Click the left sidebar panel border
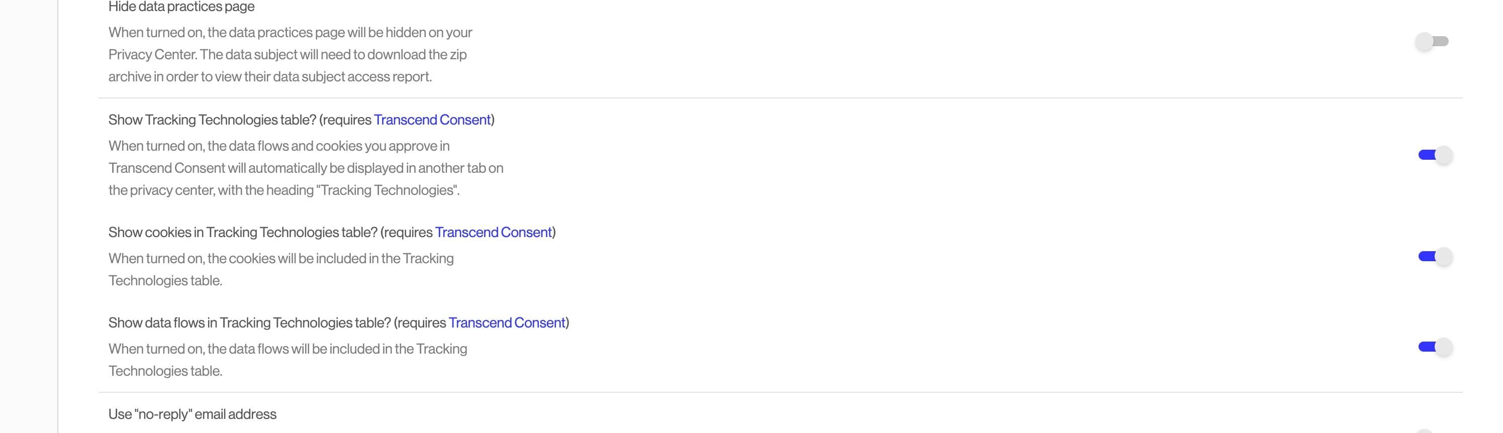1503x433 pixels. 58,216
